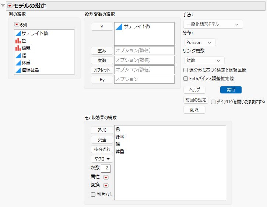This screenshot has height=207, width=267.
Task: Click the 追加 button
Action: (x=102, y=130)
